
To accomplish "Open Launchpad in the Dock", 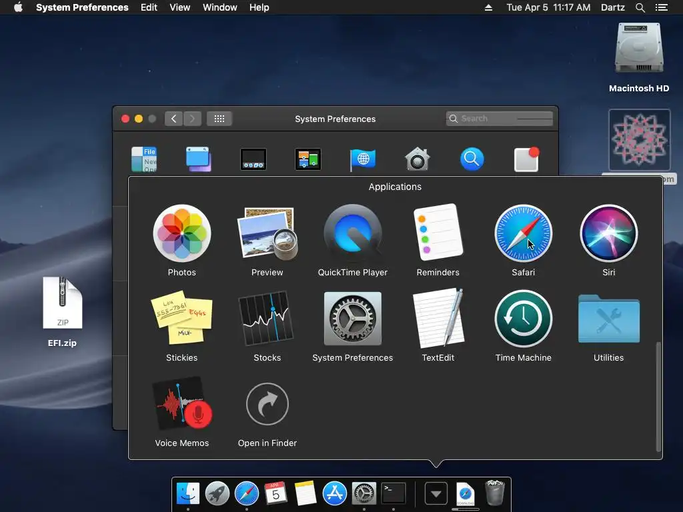I will (x=217, y=493).
